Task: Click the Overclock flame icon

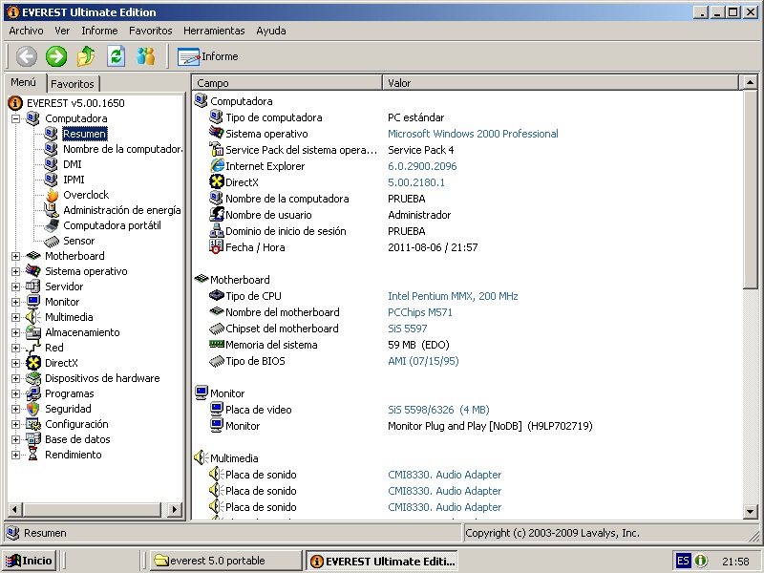Action: [x=52, y=195]
